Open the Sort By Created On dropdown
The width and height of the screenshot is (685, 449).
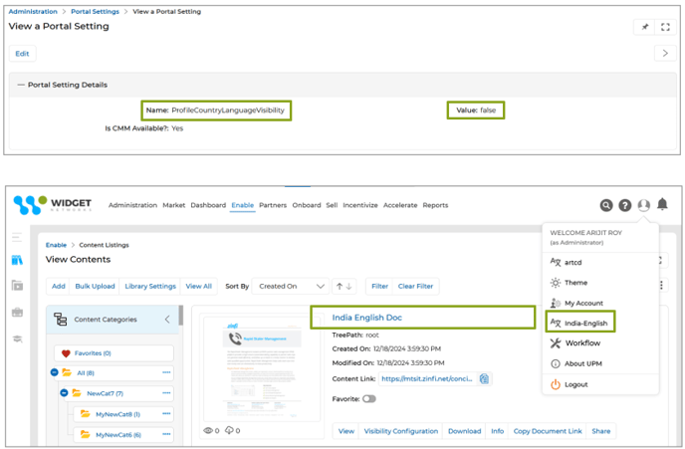tap(291, 286)
